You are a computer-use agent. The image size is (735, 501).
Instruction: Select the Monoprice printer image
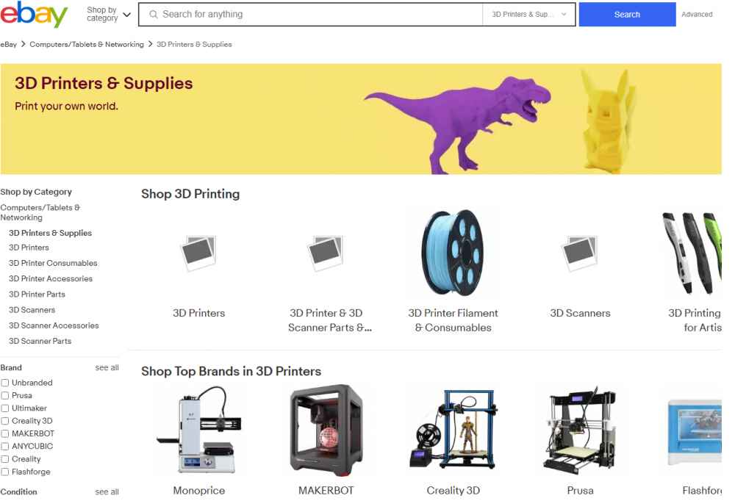pyautogui.click(x=198, y=429)
